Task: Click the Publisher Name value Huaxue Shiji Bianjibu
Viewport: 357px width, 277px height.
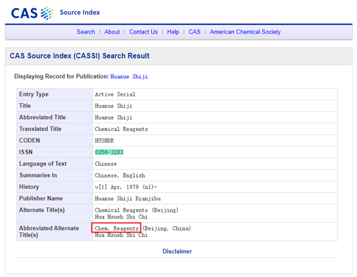Action: coord(128,198)
